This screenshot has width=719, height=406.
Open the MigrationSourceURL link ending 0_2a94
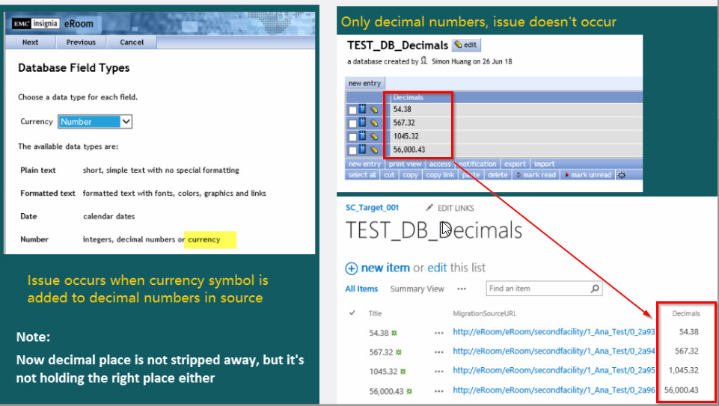coord(554,351)
